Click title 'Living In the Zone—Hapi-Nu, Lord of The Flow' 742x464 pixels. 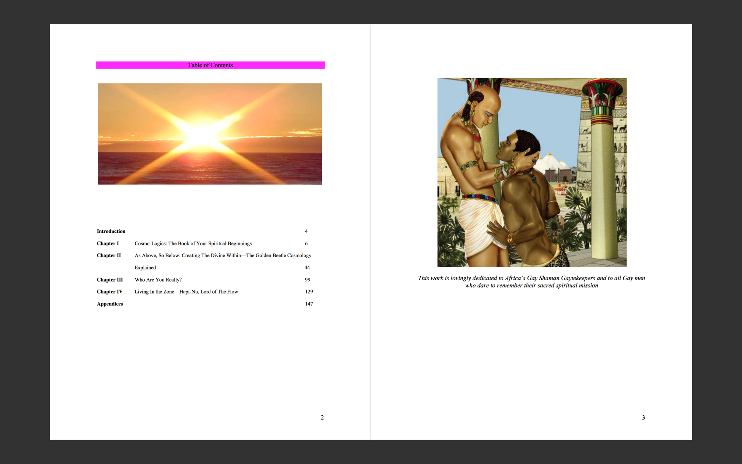[x=186, y=292]
